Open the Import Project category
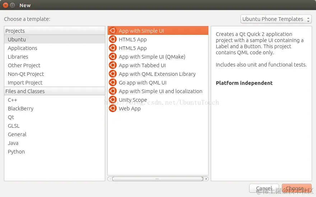 (x=55, y=83)
